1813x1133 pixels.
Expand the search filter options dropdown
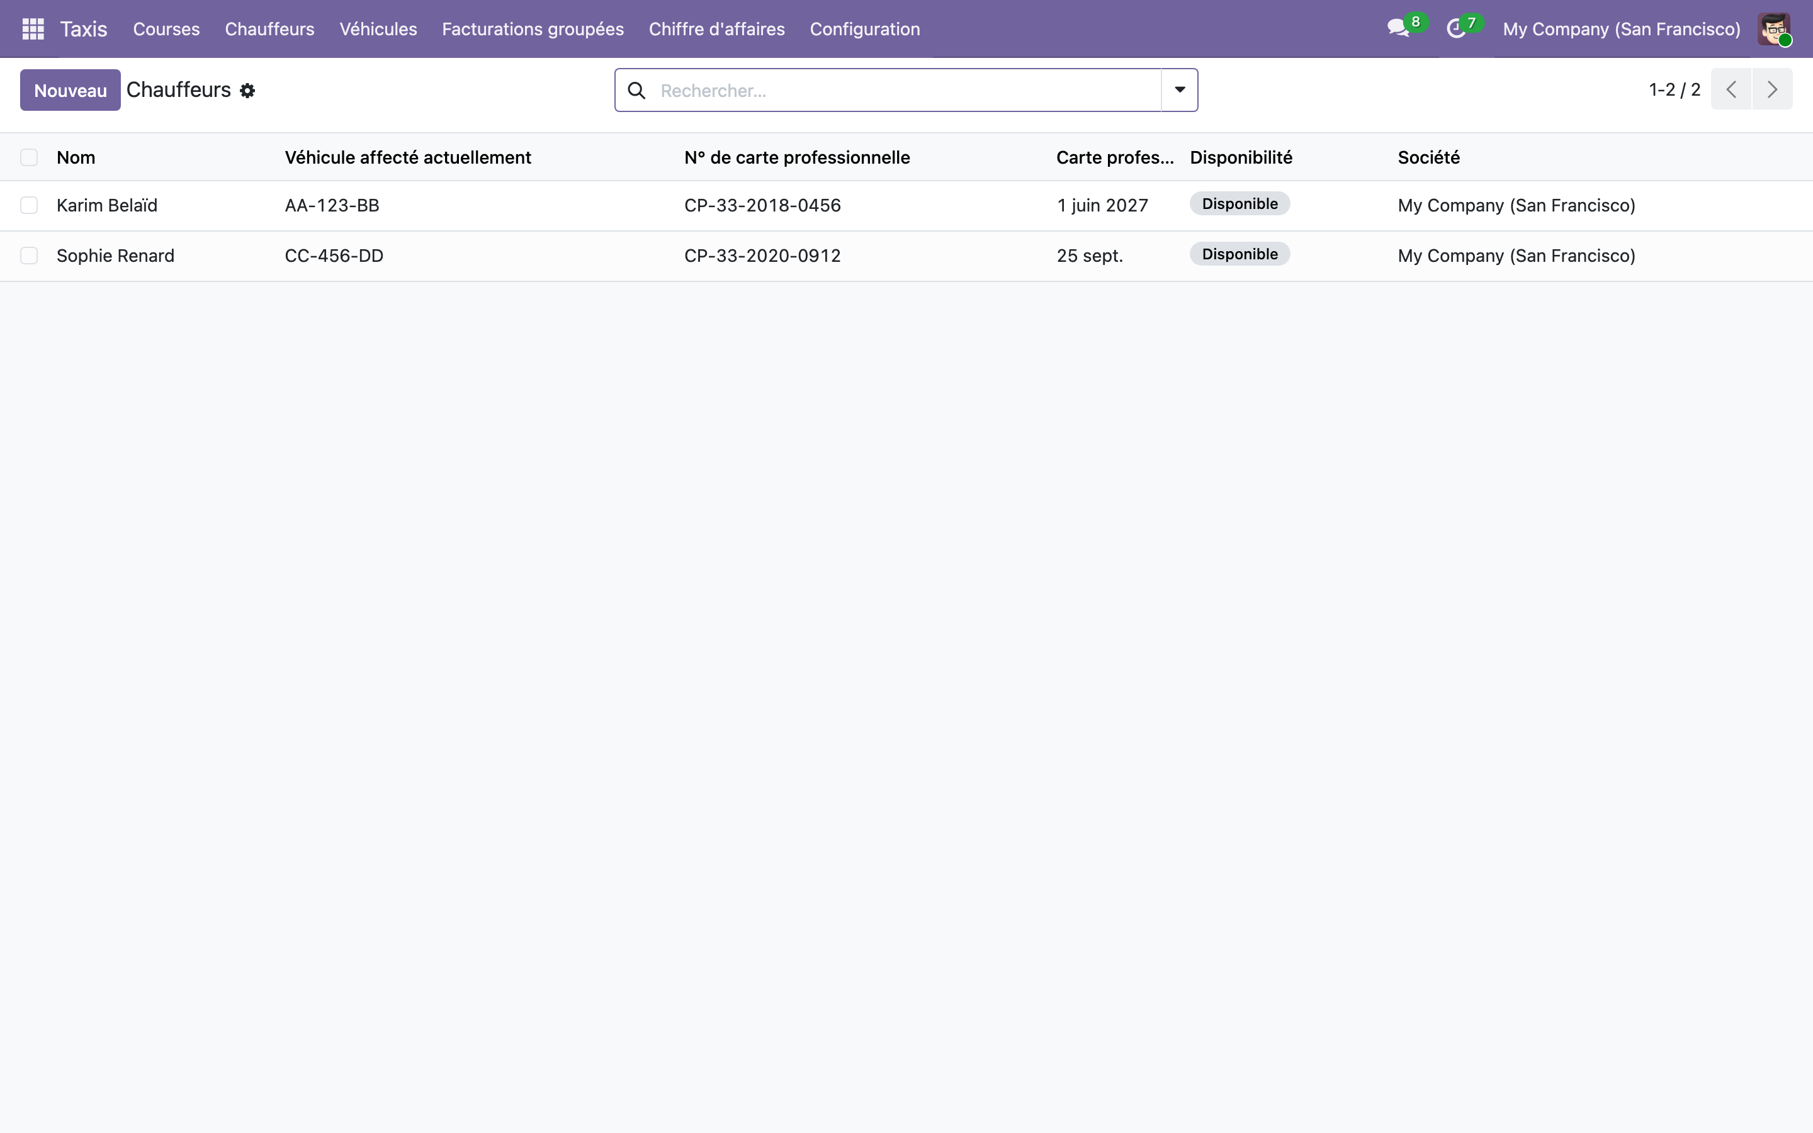click(x=1179, y=90)
